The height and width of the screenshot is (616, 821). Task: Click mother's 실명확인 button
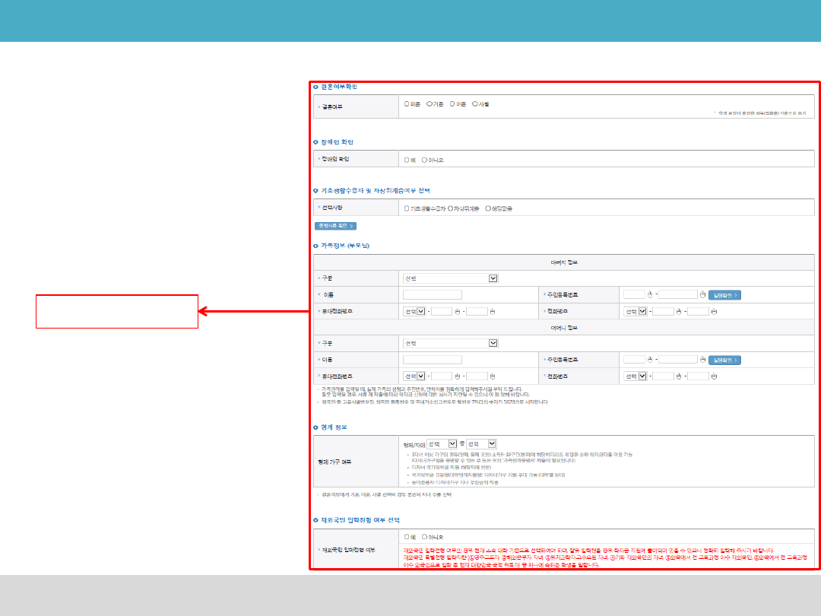pyautogui.click(x=724, y=360)
